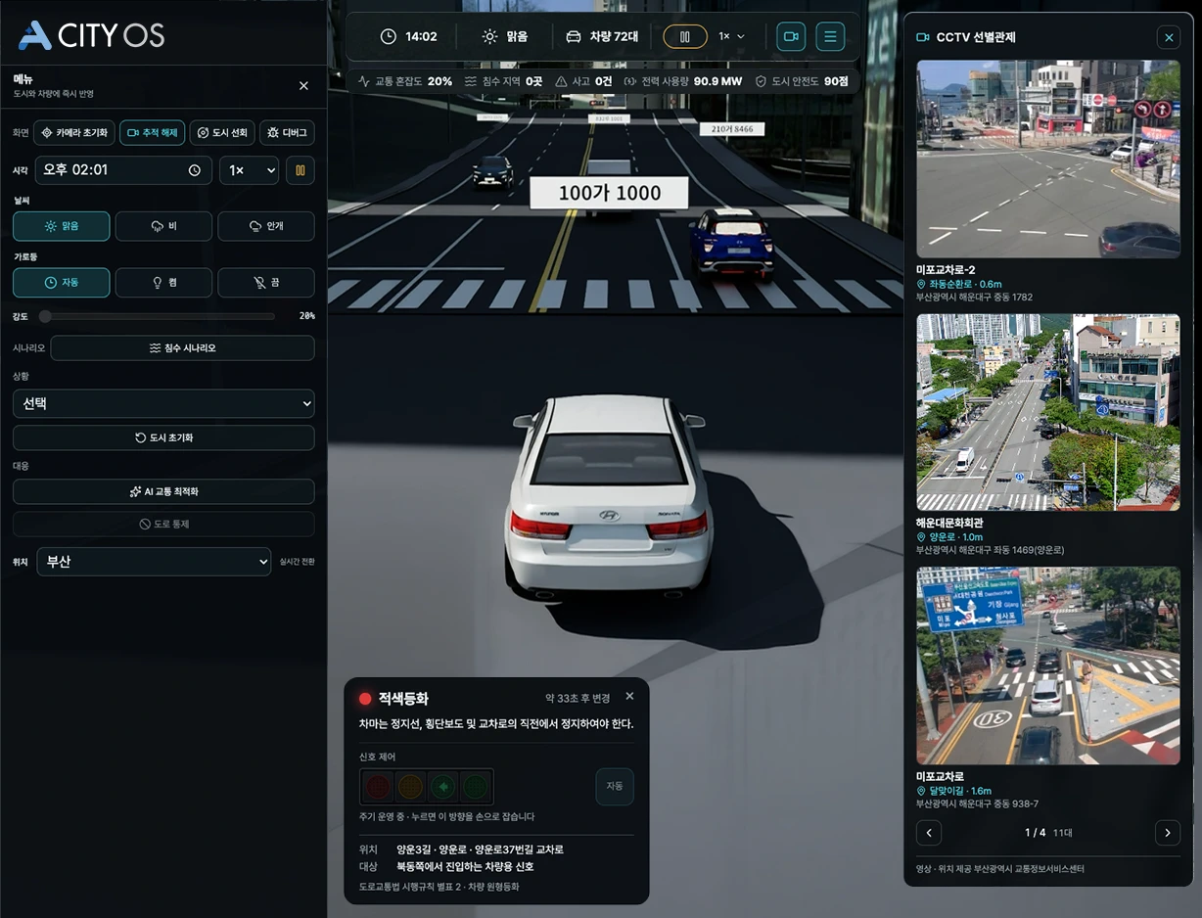Click the 실시간 전환 link
Screen dimensions: 1202x918
(x=298, y=562)
